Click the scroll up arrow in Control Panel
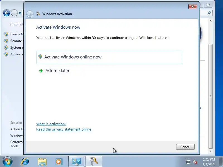223x167 pixels. tap(211, 21)
